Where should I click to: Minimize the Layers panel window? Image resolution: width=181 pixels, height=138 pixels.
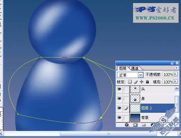172,63
